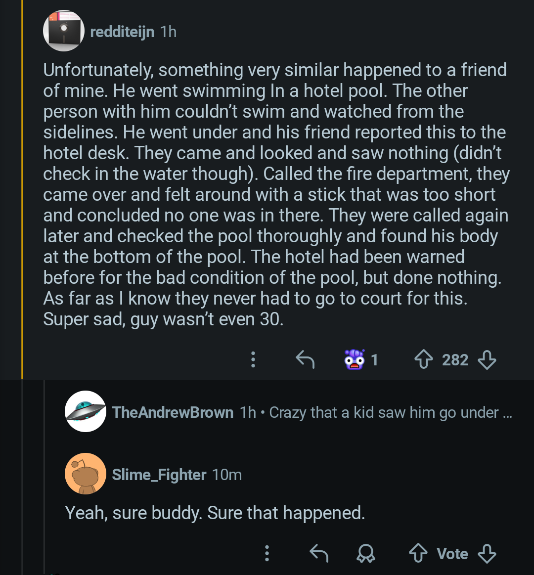The width and height of the screenshot is (534, 575).
Task: Collapse redditeijn's comment by tapping its text
Action: click(x=274, y=194)
